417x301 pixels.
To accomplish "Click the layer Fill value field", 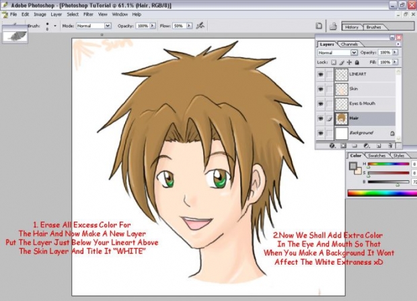I will 385,63.
